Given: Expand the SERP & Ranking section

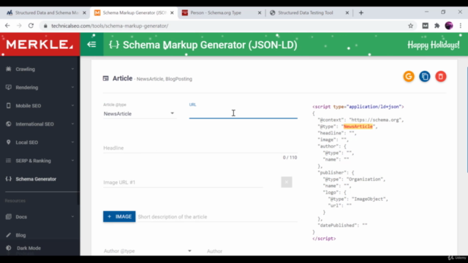Looking at the screenshot, I should coord(40,161).
